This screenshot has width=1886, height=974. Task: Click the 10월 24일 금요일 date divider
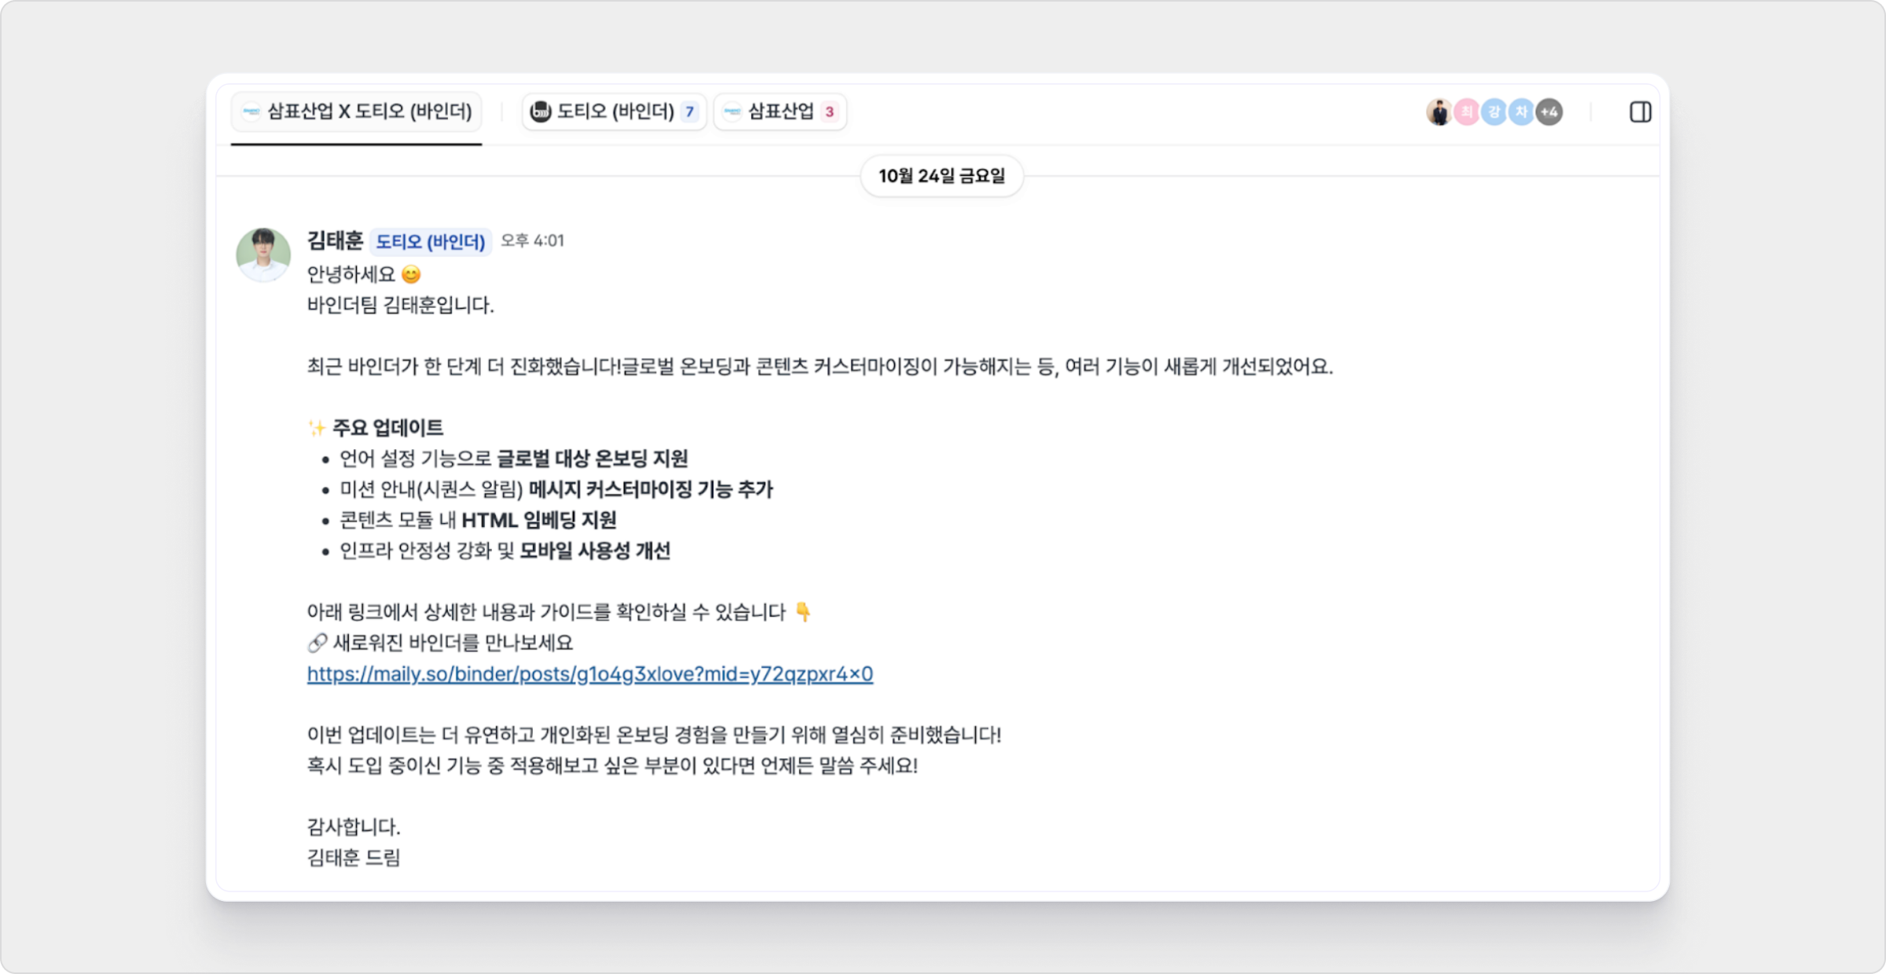pyautogui.click(x=943, y=177)
